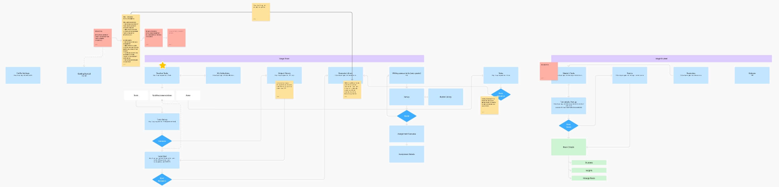The height and width of the screenshot is (187, 779).
Task: Select the Tools Set up node
Action: pyautogui.click(x=162, y=122)
